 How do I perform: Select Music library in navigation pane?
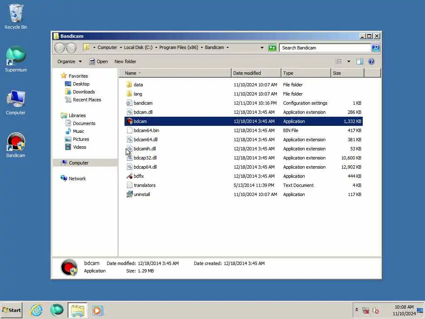click(x=78, y=131)
